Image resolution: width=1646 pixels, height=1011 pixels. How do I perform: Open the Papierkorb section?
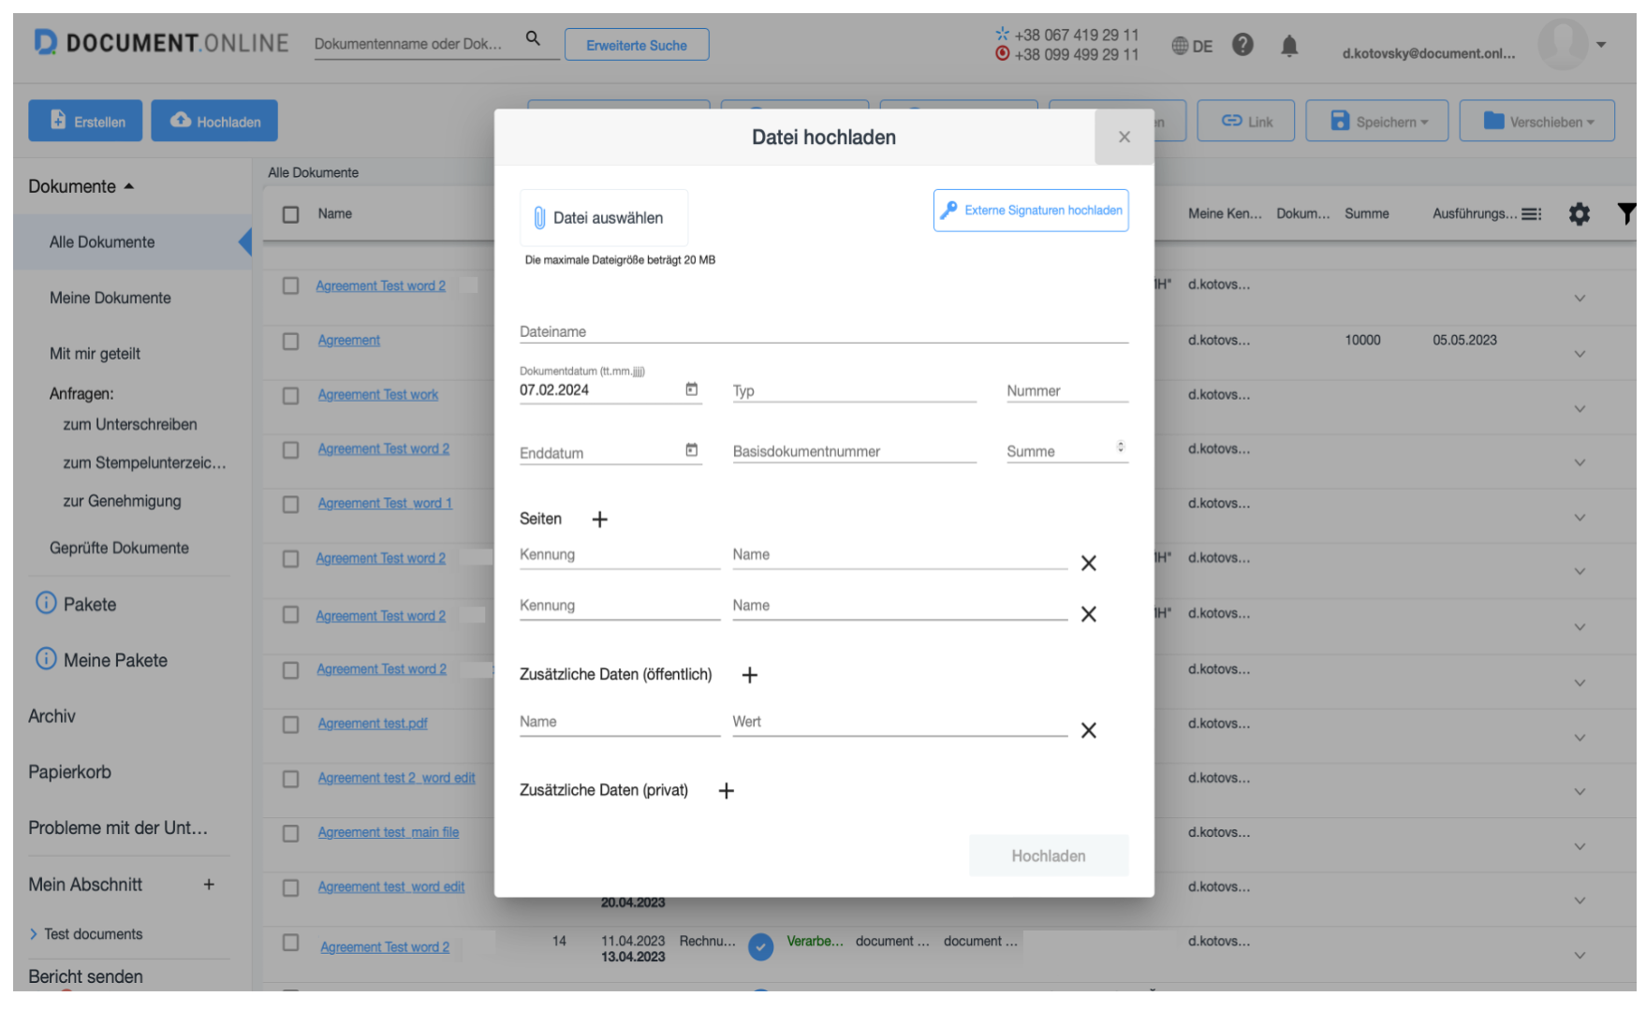69,772
